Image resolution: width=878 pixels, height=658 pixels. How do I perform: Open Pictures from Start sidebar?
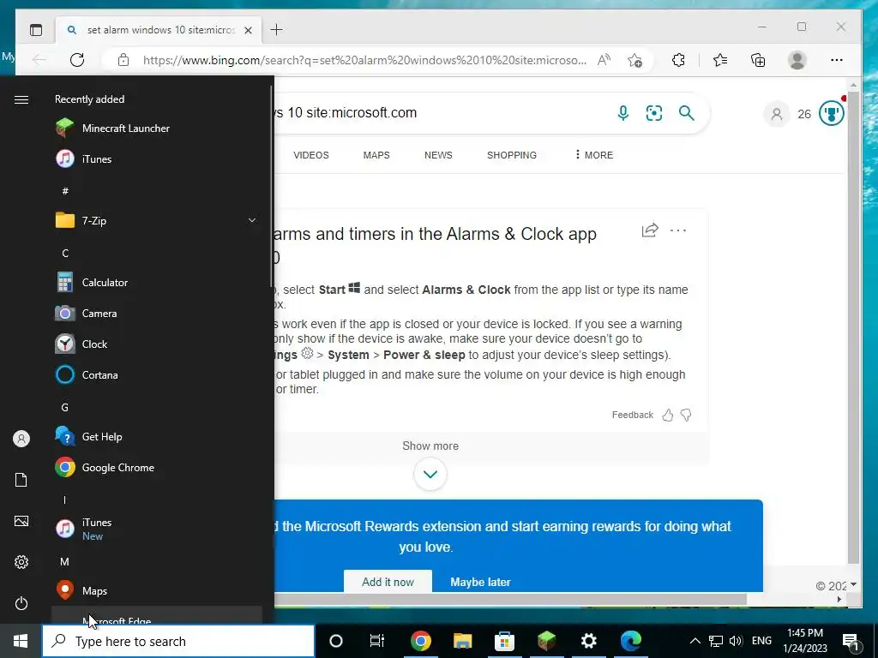pos(21,522)
